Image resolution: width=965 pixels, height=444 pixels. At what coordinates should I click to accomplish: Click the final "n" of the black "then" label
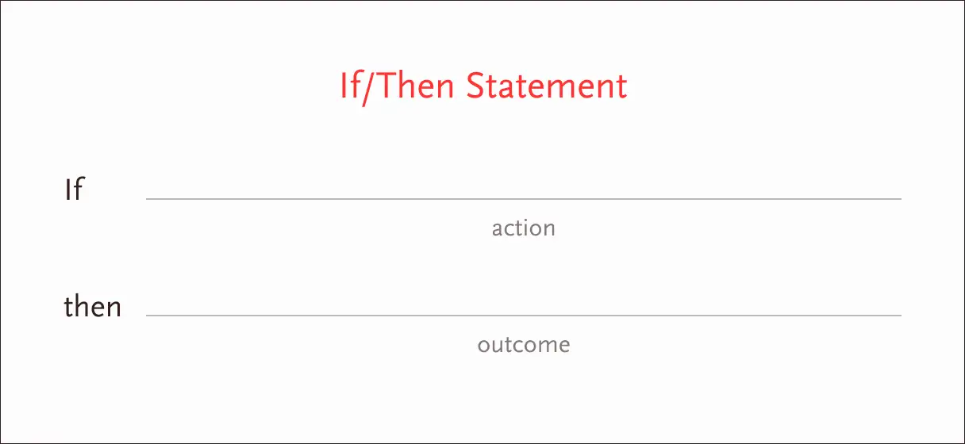[113, 309]
